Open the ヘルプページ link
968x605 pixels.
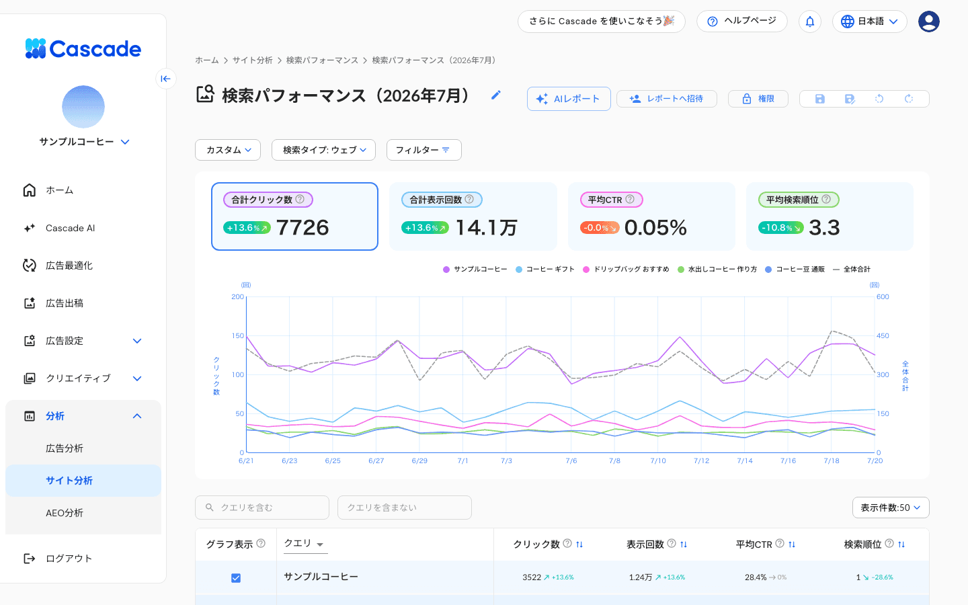pos(741,22)
